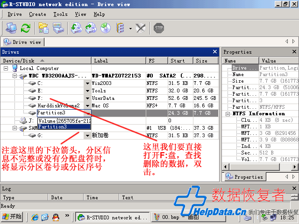The width and height of the screenshot is (299, 224).
Task: Select the F: drive row
Action: pos(109,98)
